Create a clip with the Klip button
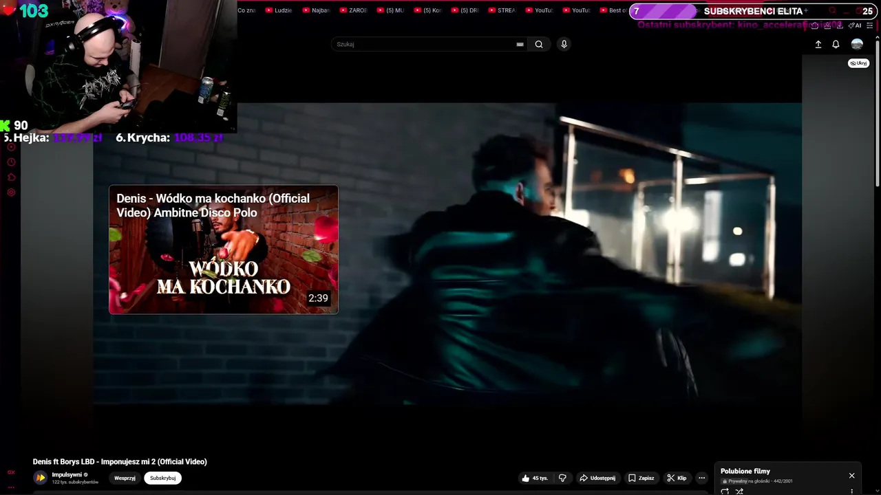881x495 pixels. (x=677, y=478)
